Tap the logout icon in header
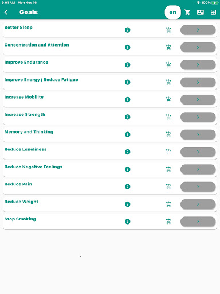Viewport: 220px width, 294px height. click(213, 13)
